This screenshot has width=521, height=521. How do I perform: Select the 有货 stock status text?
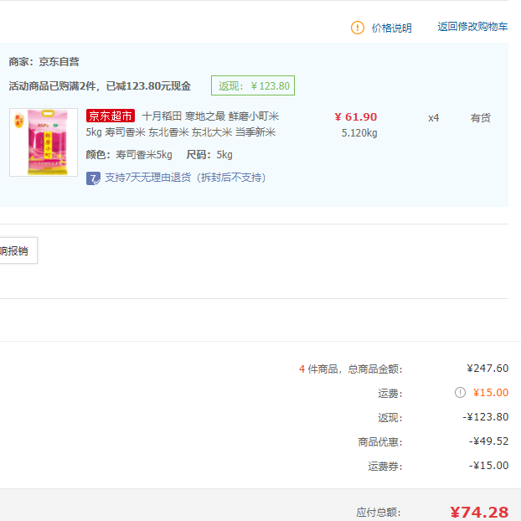[481, 117]
